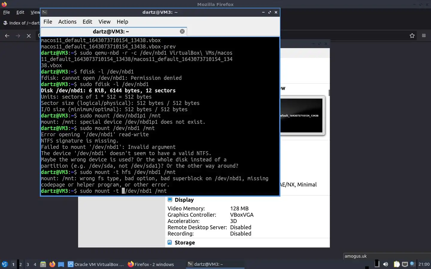
Task: Click the 'Remote Desktop Server:' label
Action: click(x=197, y=227)
